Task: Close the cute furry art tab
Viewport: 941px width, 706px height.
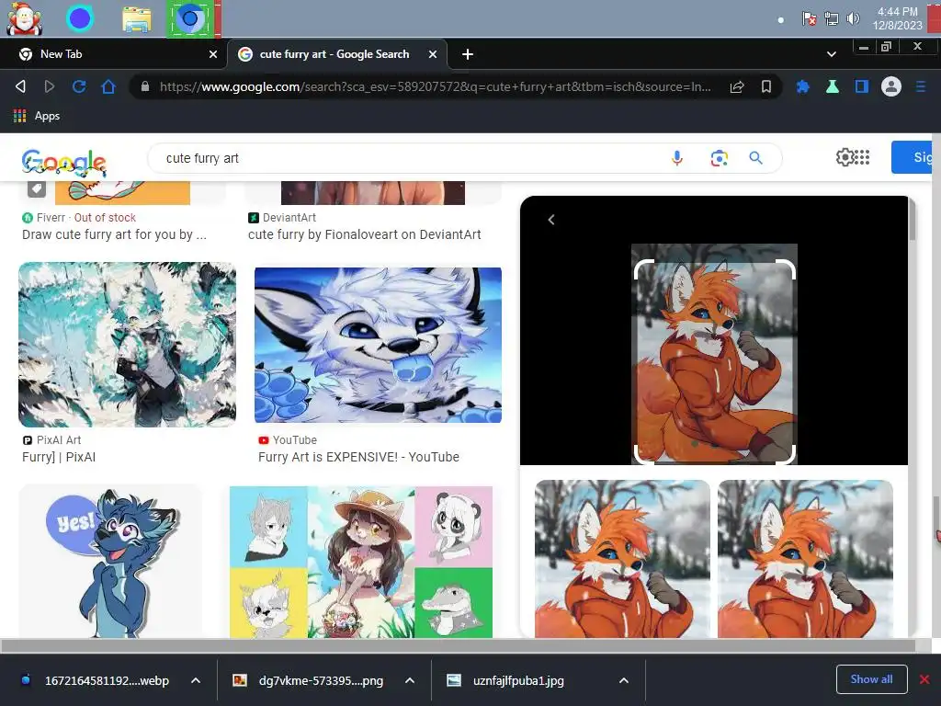Action: 433,54
